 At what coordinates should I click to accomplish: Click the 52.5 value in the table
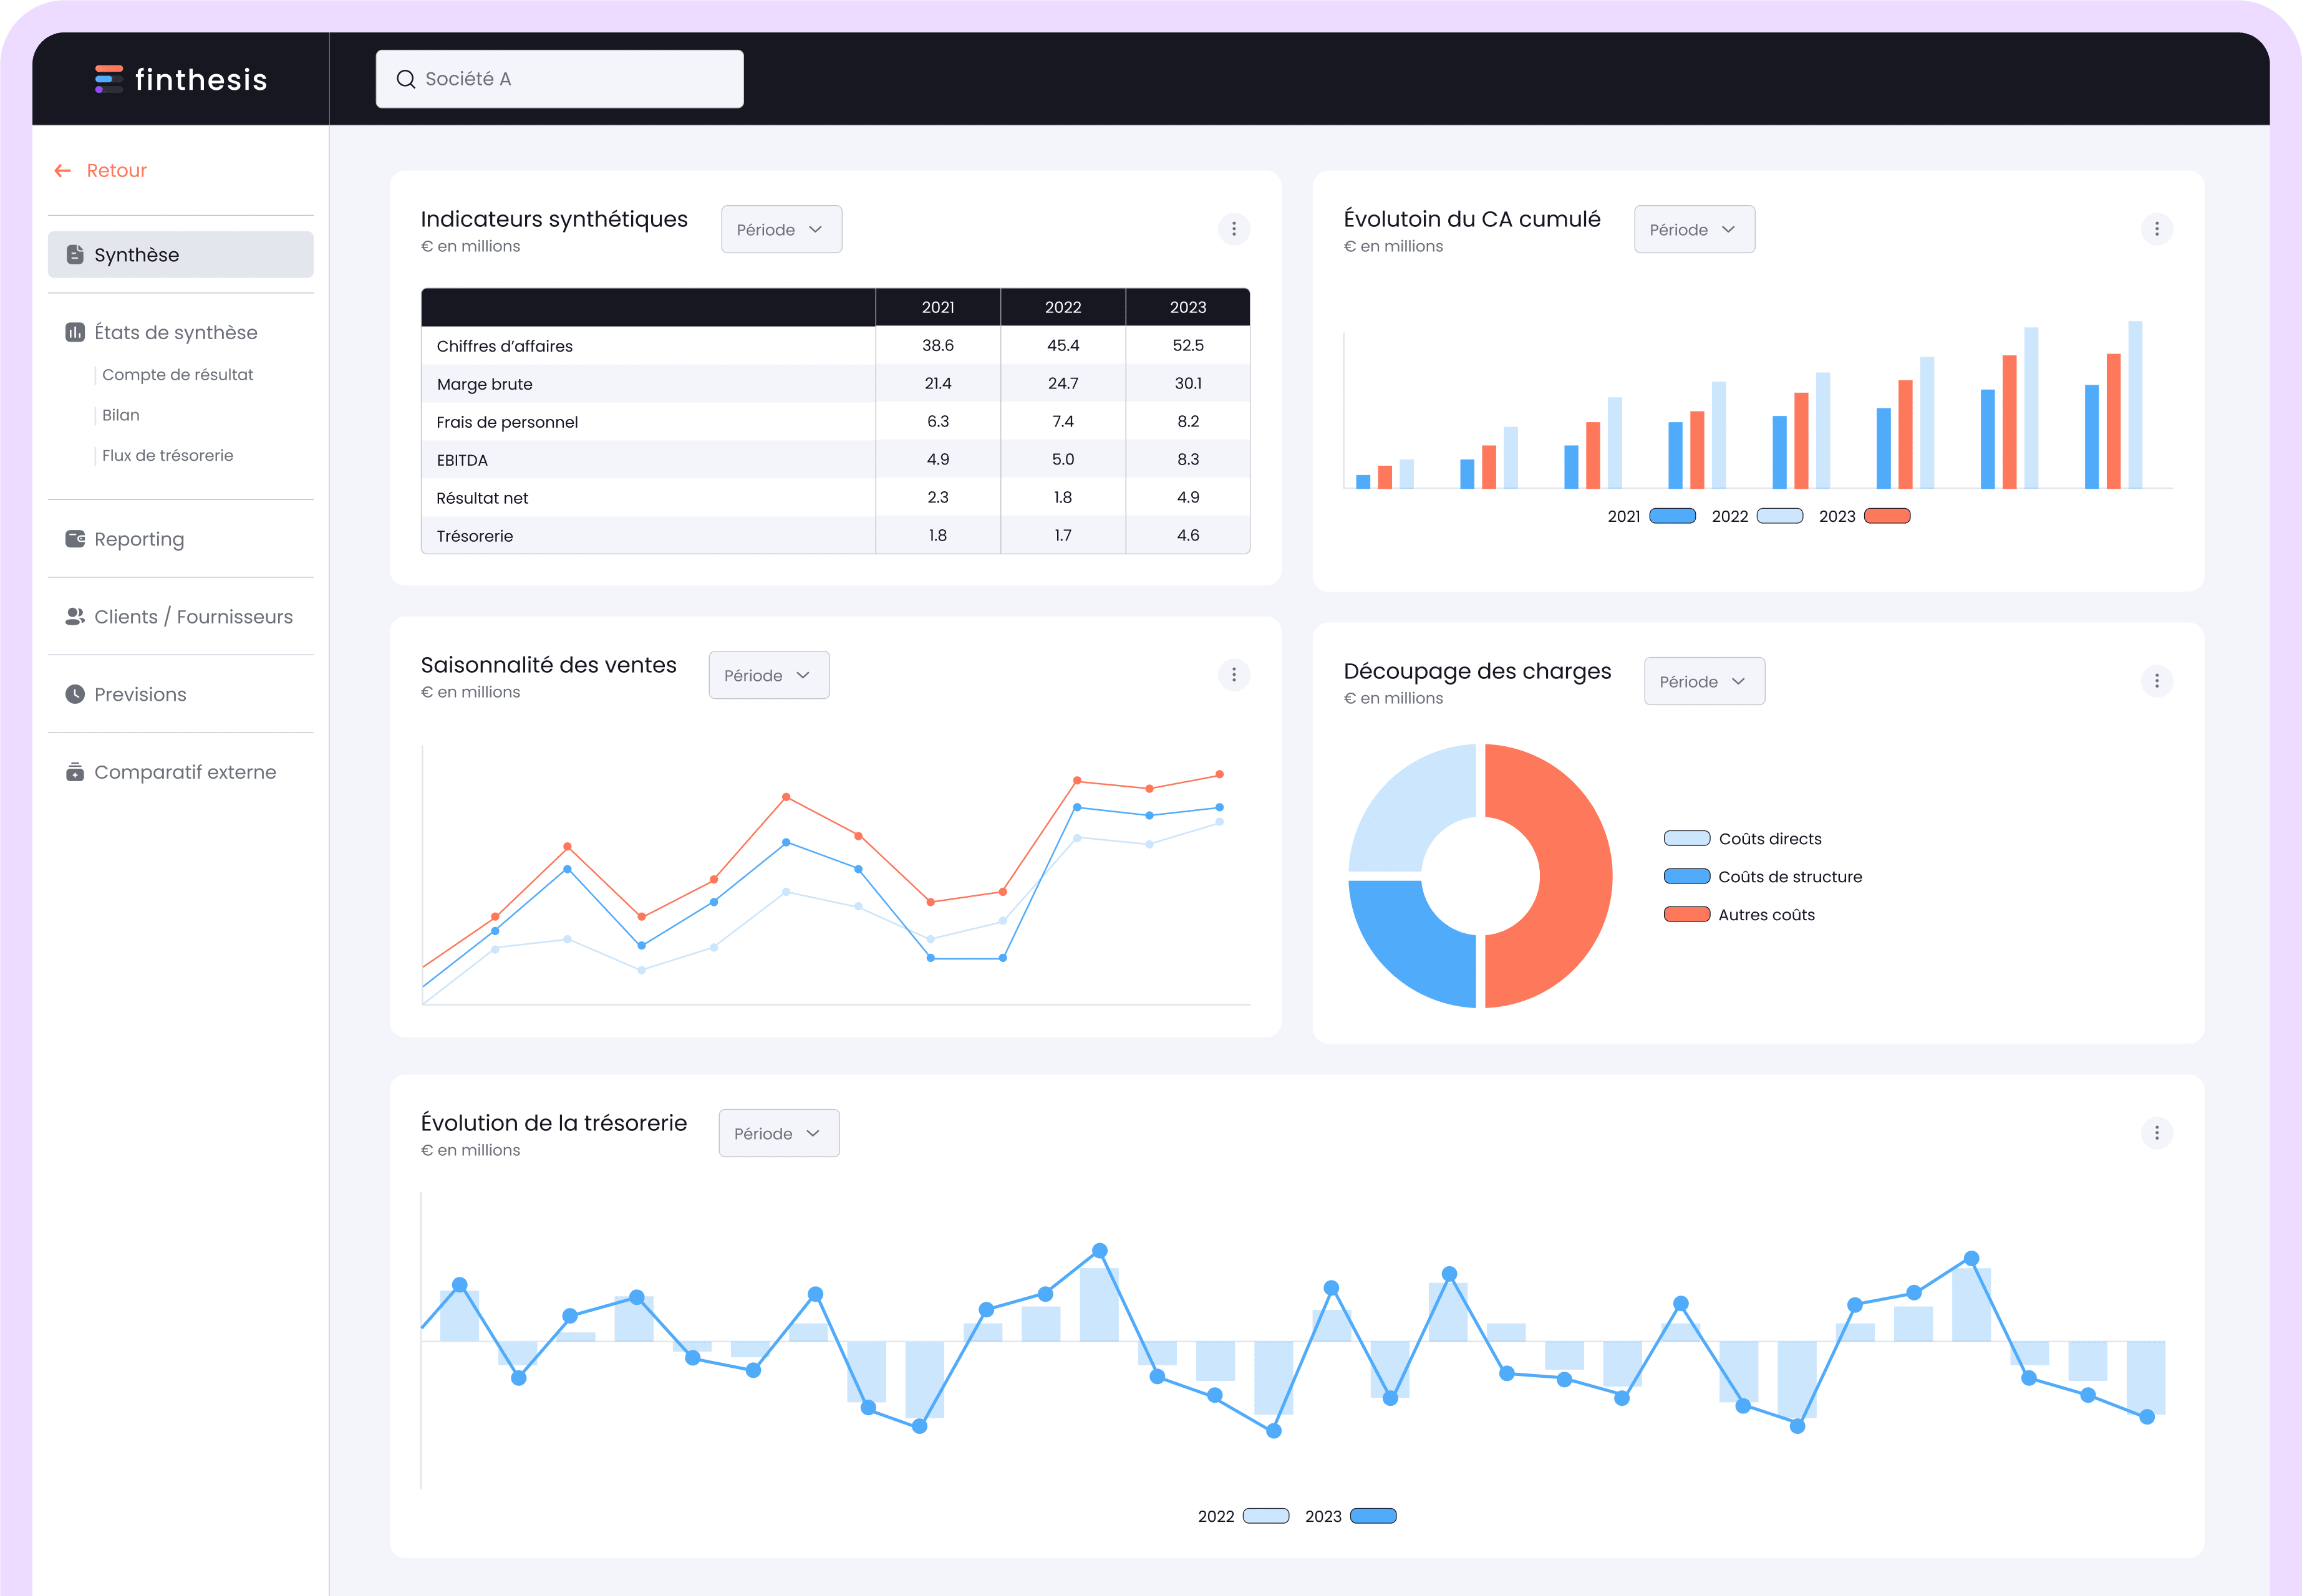click(1187, 345)
